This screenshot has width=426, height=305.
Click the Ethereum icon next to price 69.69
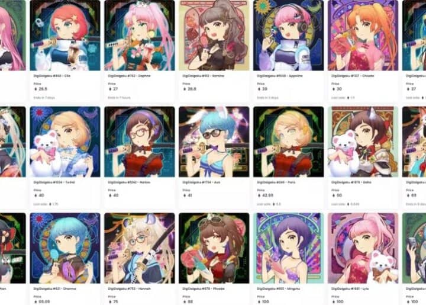(x=35, y=301)
